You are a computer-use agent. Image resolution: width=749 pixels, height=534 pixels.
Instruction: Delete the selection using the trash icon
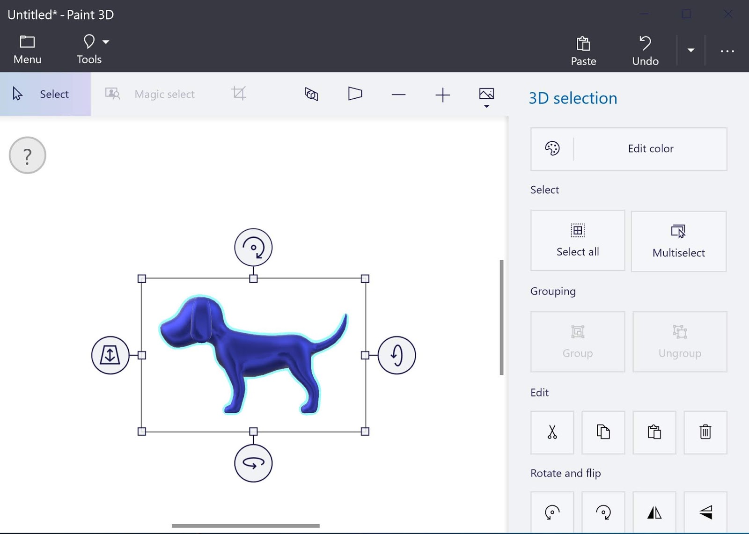click(705, 433)
